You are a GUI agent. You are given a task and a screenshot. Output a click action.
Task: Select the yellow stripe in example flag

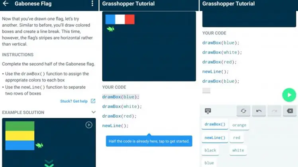pyautogui.click(x=20, y=136)
